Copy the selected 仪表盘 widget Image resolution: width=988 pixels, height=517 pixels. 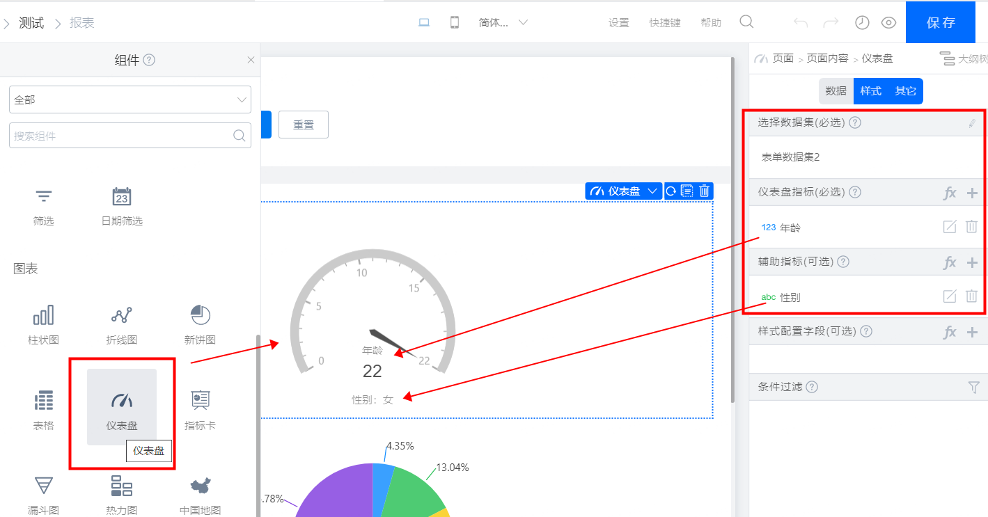(687, 191)
